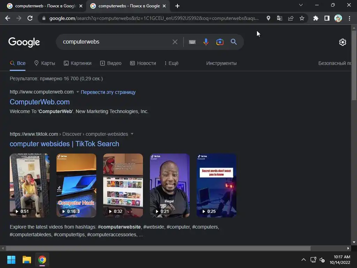Open 'computer websides | TikTok Search' result

tap(64, 144)
